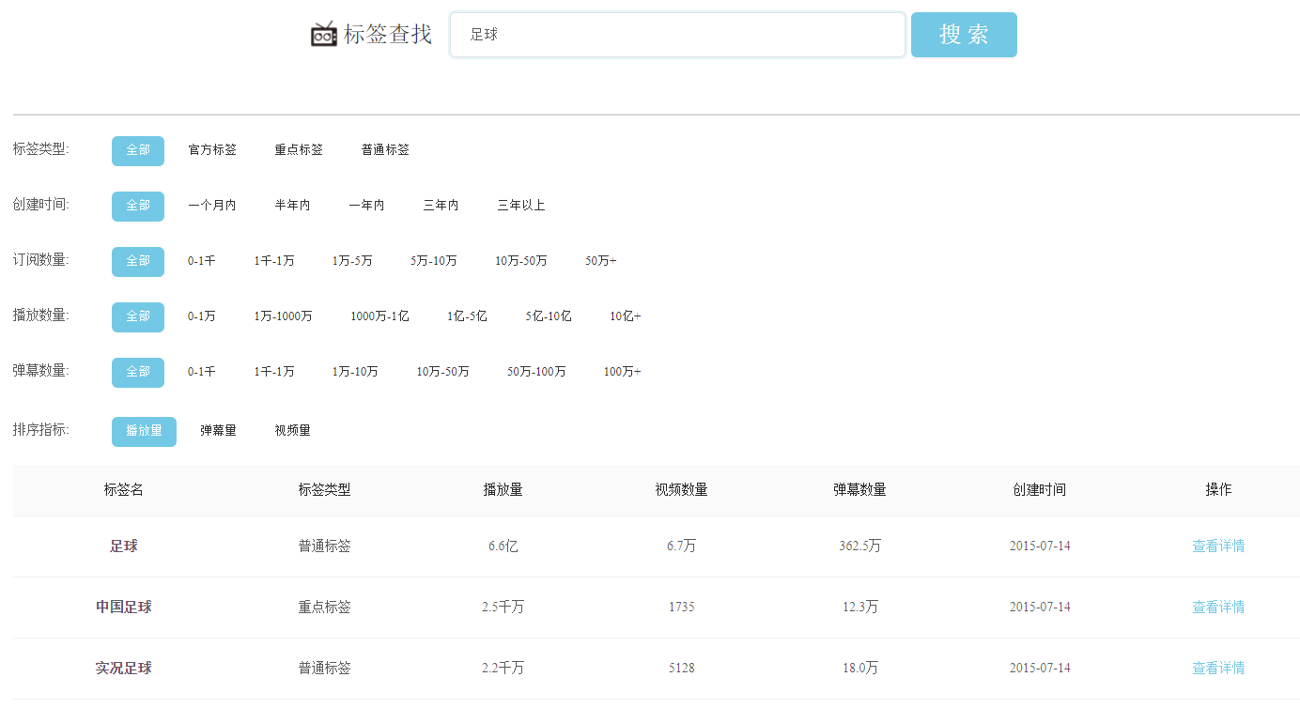1300x708 pixels.
Task: Click the 362.5万 danmaku count cell
Action: point(860,546)
